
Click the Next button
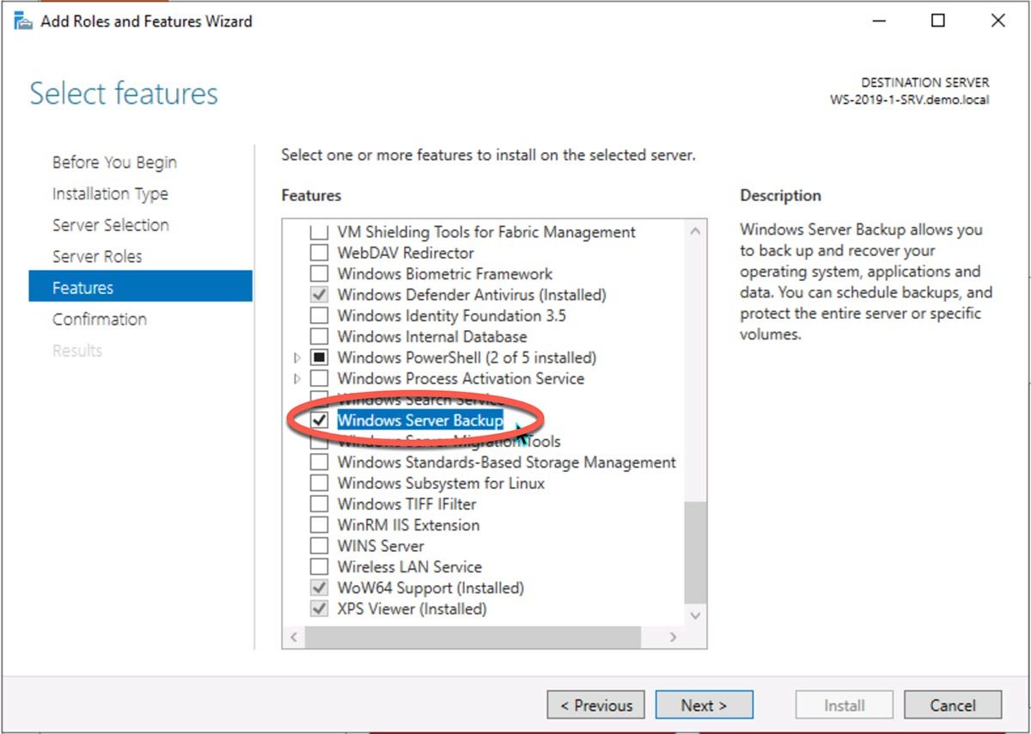(705, 705)
